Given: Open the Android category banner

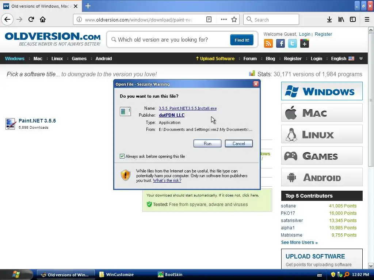Looking at the screenshot, I should (x=322, y=177).
